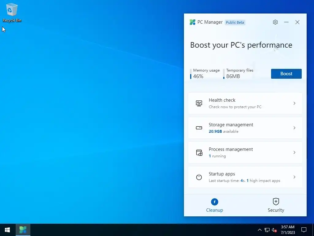
Task: Click the Process management window icon
Action: coord(199,152)
